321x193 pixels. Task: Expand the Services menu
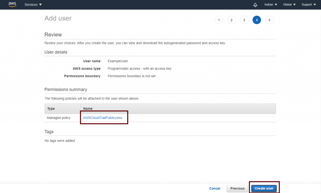tap(33, 5)
